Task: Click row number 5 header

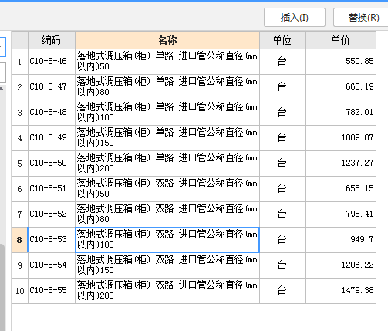Action: tap(20, 164)
